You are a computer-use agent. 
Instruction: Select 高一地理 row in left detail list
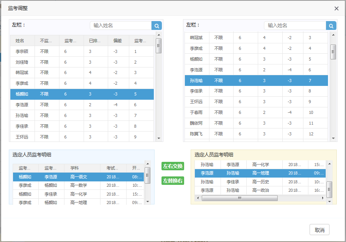click(x=78, y=202)
